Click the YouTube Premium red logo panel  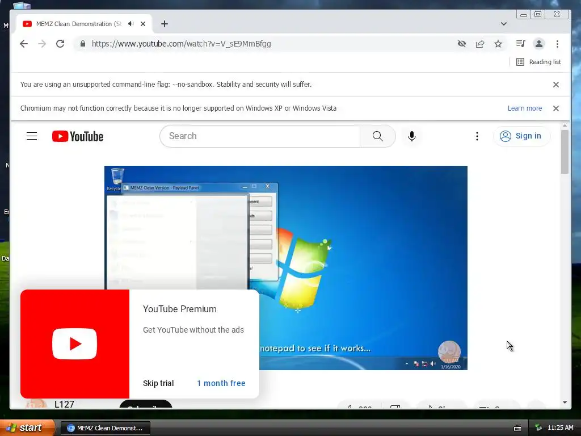coord(75,343)
